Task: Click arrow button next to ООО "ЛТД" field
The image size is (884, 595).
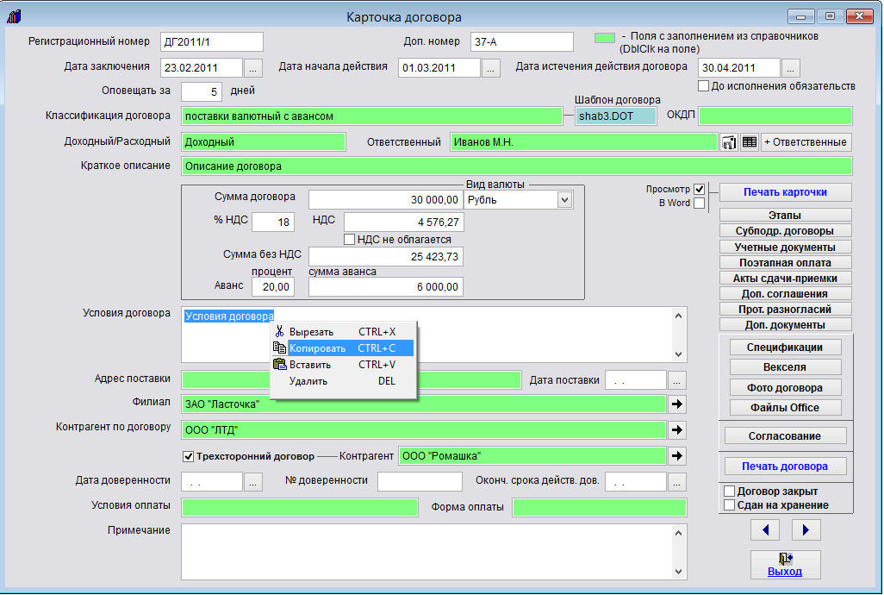Action: (677, 429)
